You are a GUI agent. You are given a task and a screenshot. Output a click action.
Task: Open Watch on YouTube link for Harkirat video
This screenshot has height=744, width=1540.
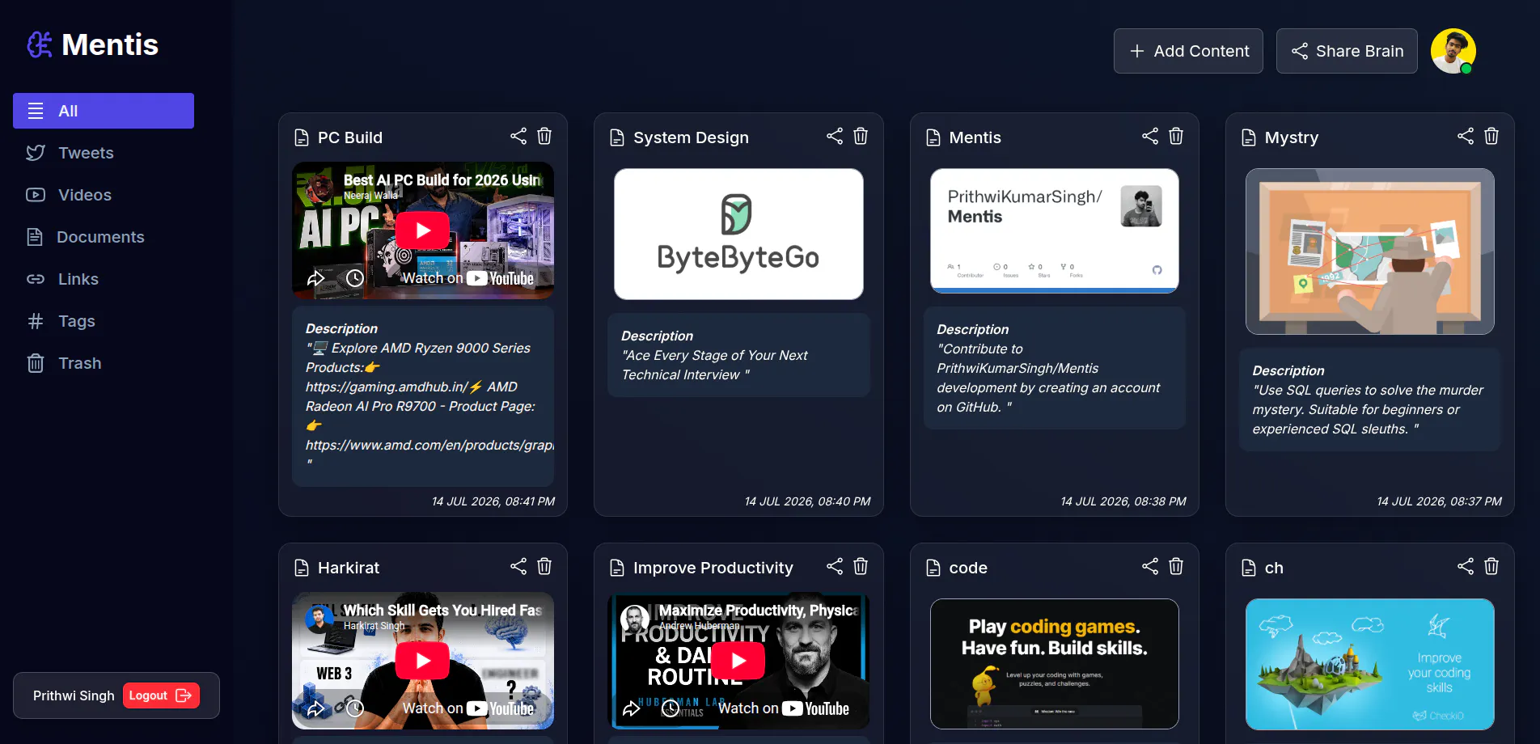click(x=468, y=708)
